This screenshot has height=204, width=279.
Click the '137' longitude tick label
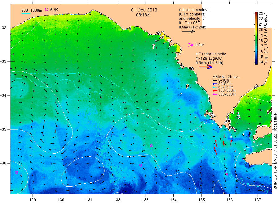[x=258, y=200]
